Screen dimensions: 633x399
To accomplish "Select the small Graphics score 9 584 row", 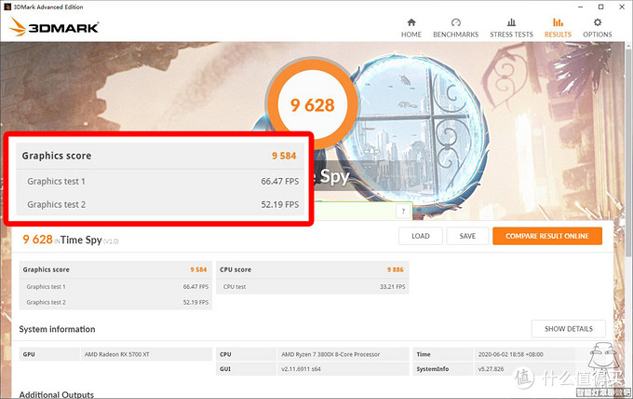I will tap(115, 269).
